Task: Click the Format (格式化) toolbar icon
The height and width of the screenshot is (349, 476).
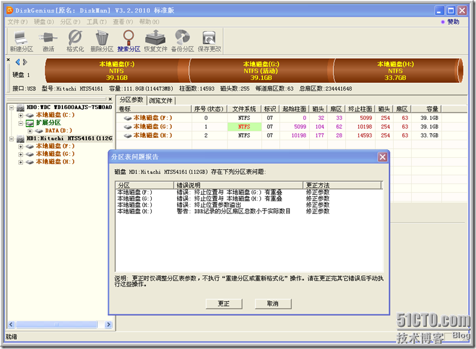Action: (x=75, y=41)
